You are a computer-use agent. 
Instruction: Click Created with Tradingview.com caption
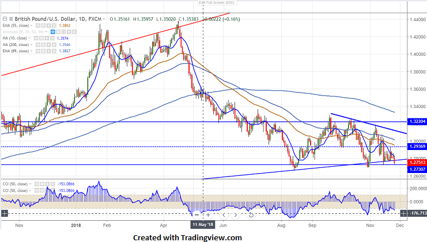click(187, 237)
